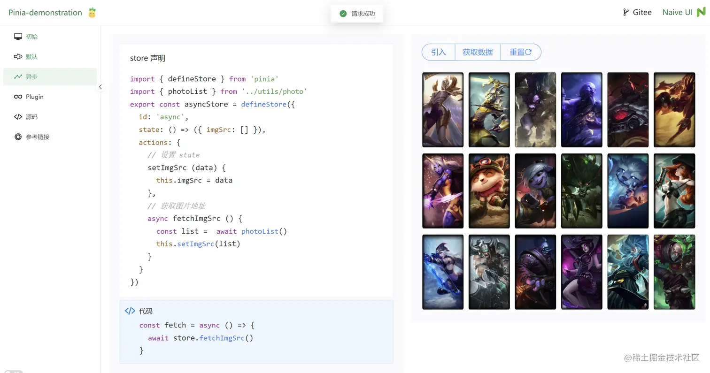Image resolution: width=710 pixels, height=373 pixels.
Task: Click the refresh icon on 重置 button
Action: click(528, 52)
